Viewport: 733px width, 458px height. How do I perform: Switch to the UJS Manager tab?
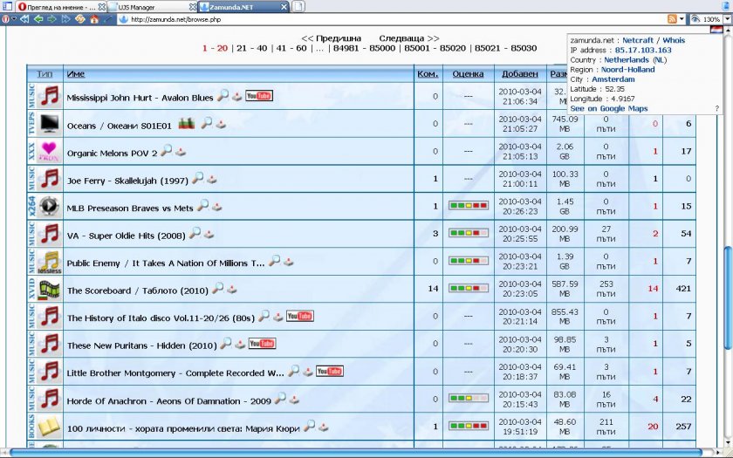[148, 7]
